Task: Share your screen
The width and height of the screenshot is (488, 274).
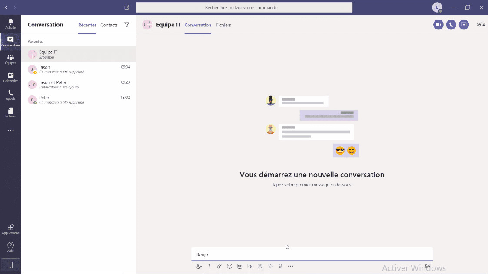Action: 464,25
